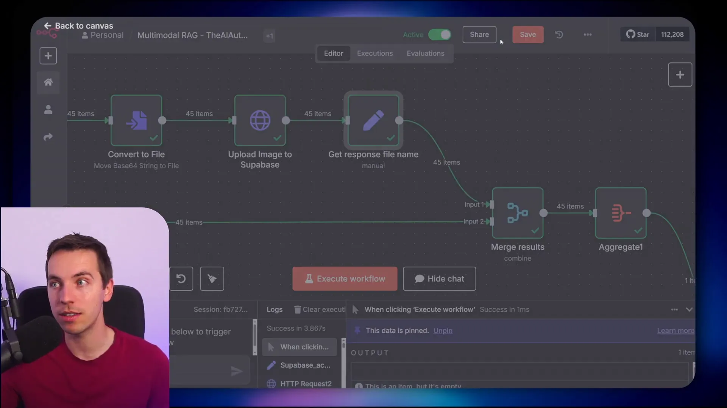Image resolution: width=727 pixels, height=408 pixels.
Task: Open log panel three-dot options
Action: 674,309
